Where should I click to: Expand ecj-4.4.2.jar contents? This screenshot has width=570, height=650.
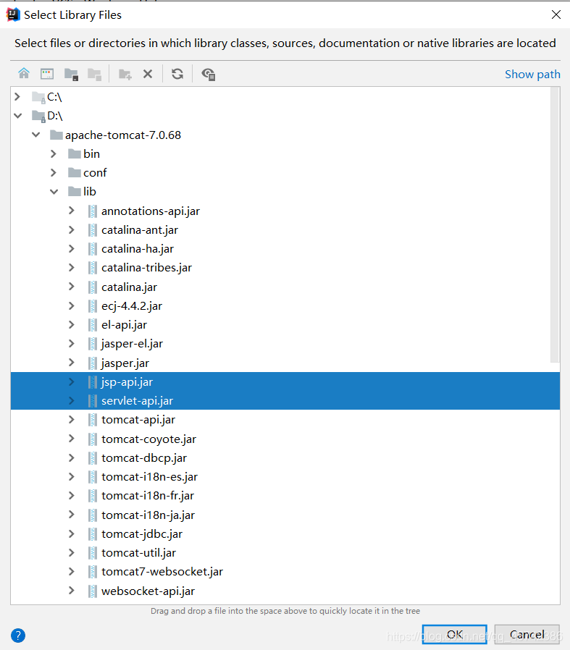pos(72,306)
